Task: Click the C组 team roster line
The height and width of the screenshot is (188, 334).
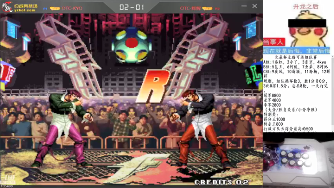Action: [297, 74]
